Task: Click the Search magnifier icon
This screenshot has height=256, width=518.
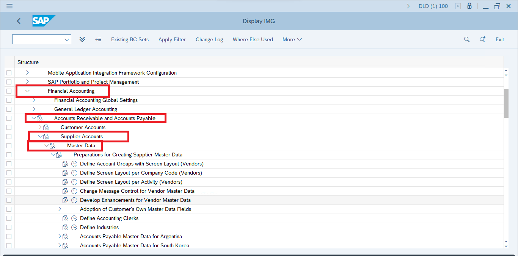Action: 467,39
